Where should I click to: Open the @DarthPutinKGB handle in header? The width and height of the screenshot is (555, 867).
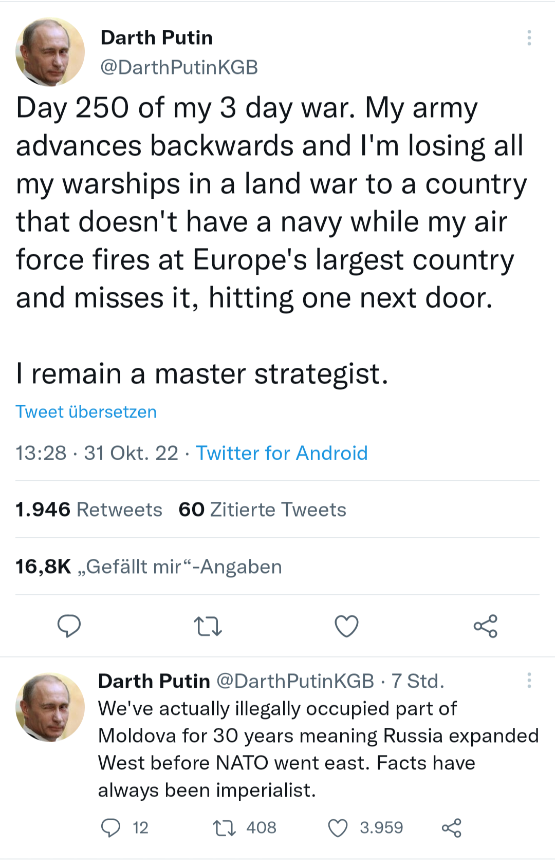(x=179, y=67)
